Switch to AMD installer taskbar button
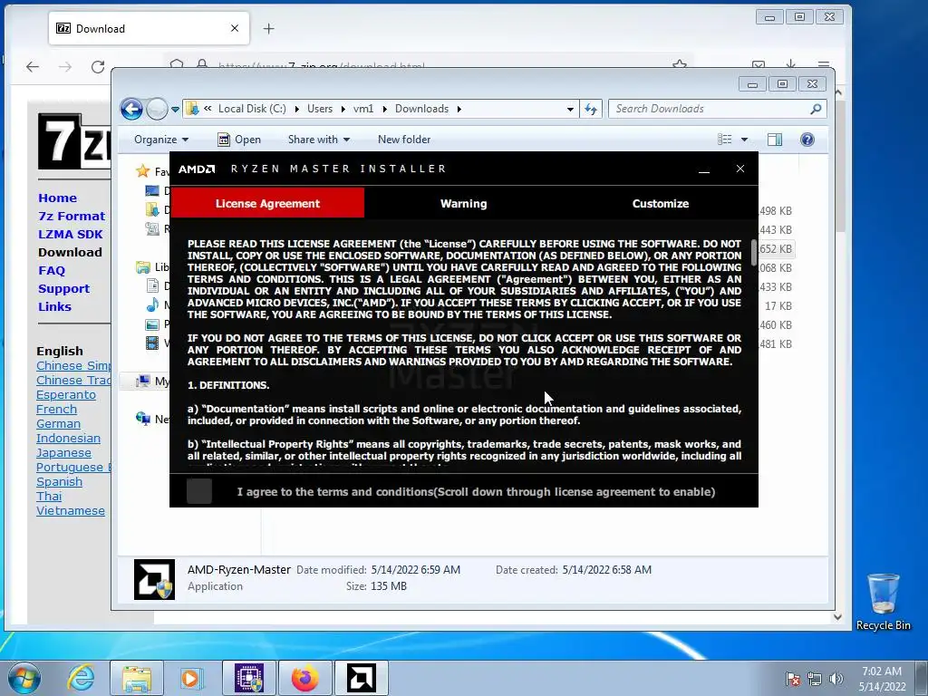 click(x=362, y=678)
